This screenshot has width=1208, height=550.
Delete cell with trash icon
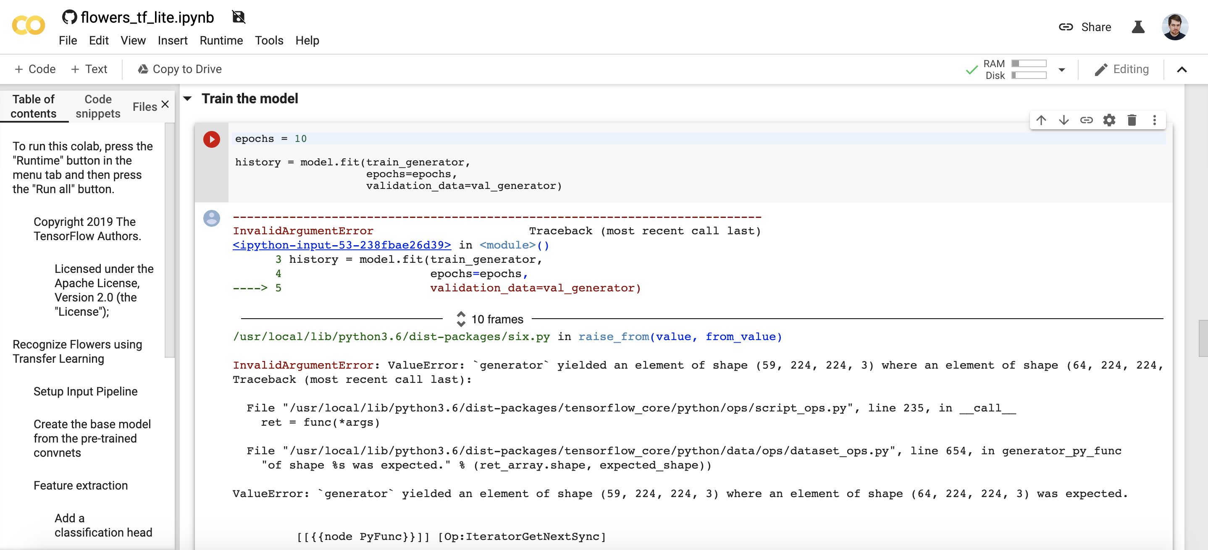[x=1132, y=120]
